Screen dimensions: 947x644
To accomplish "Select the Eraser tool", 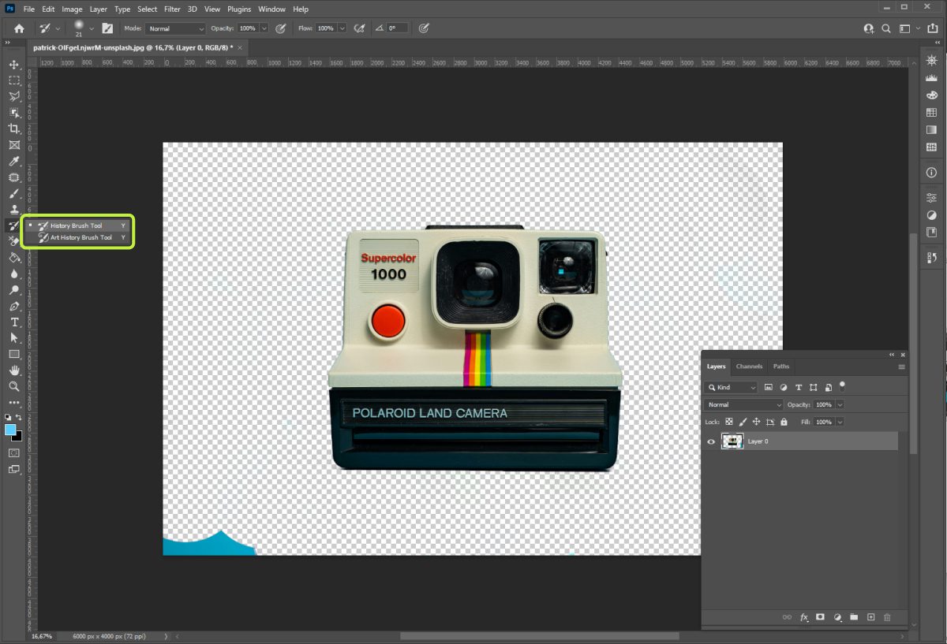I will click(x=14, y=241).
